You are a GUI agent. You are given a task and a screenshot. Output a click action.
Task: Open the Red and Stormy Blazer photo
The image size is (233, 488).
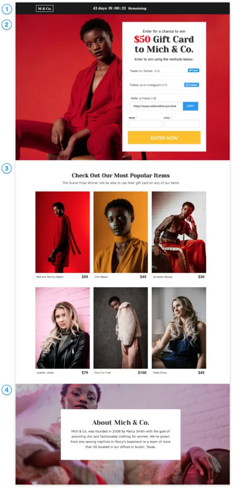(62, 232)
